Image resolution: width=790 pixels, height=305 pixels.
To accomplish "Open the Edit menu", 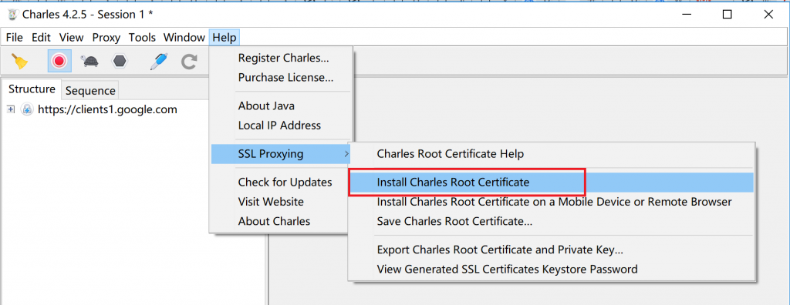I will pyautogui.click(x=41, y=37).
